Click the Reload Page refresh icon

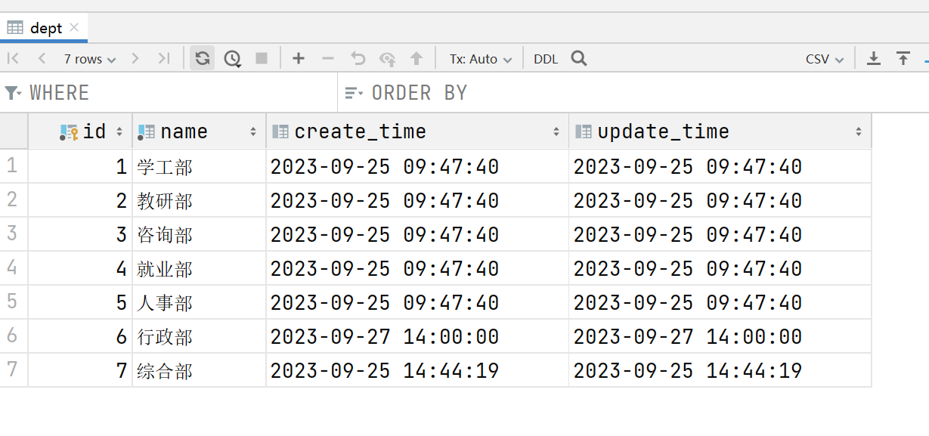(x=202, y=59)
